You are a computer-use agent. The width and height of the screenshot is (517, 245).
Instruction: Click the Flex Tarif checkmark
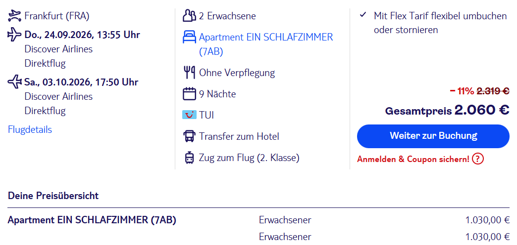pyautogui.click(x=363, y=15)
